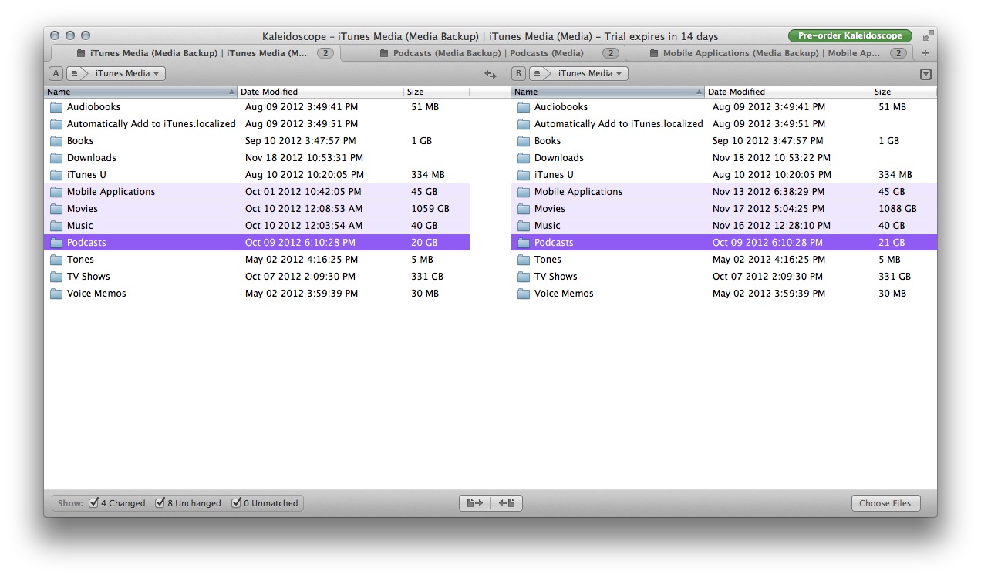Click the Show: label in the bottom bar

[x=70, y=503]
